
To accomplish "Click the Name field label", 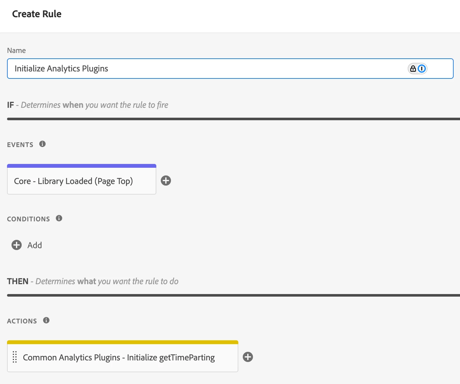I will point(16,50).
